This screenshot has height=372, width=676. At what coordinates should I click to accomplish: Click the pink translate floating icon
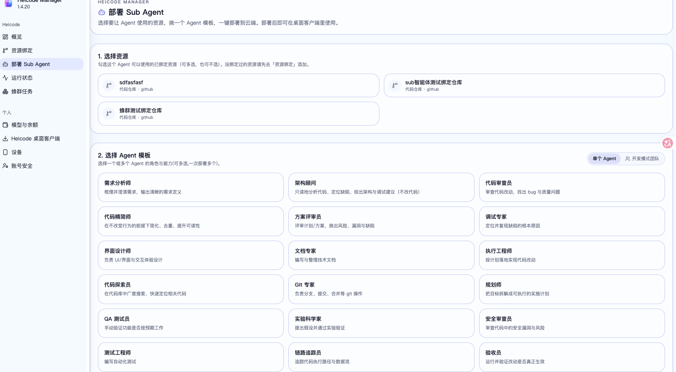click(x=668, y=143)
